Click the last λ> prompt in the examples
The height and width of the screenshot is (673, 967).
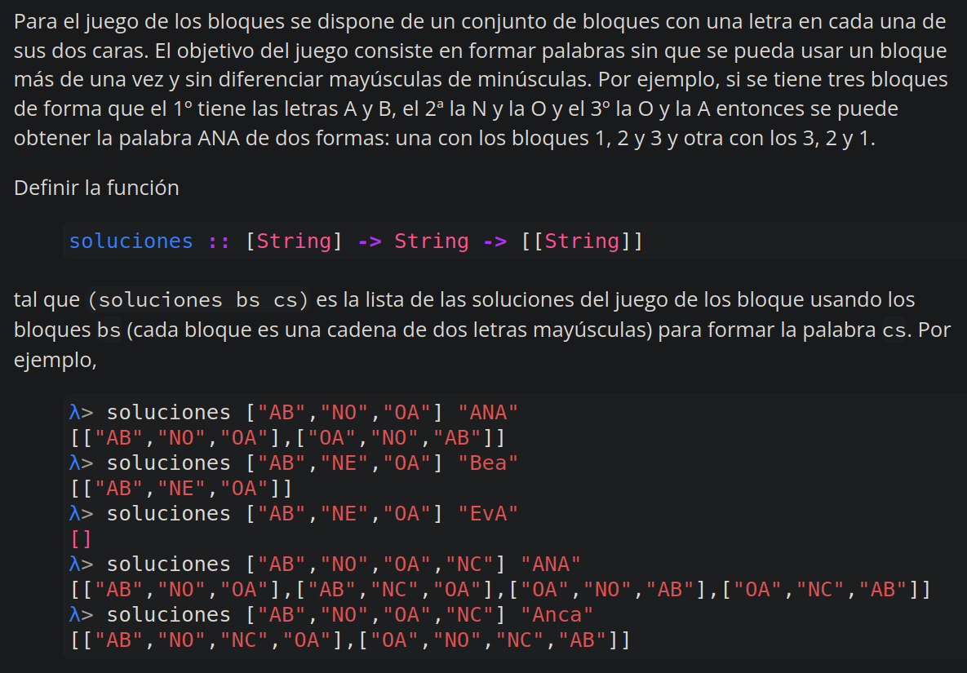point(82,614)
